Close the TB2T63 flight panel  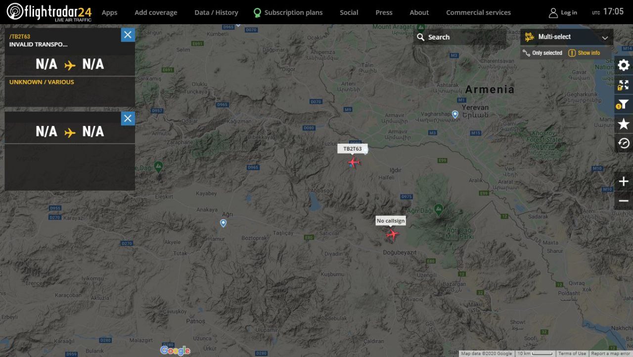click(x=128, y=35)
